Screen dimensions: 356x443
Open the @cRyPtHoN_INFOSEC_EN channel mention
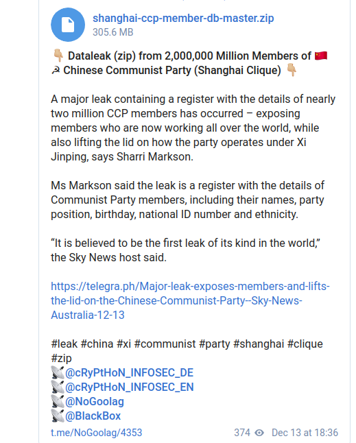(x=130, y=387)
